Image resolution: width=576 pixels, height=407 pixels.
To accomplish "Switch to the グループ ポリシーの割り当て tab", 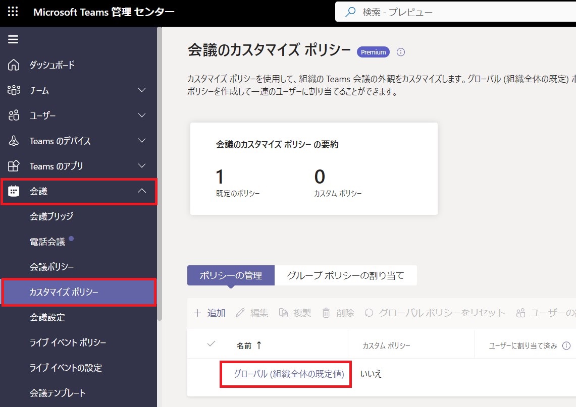I will click(x=346, y=275).
